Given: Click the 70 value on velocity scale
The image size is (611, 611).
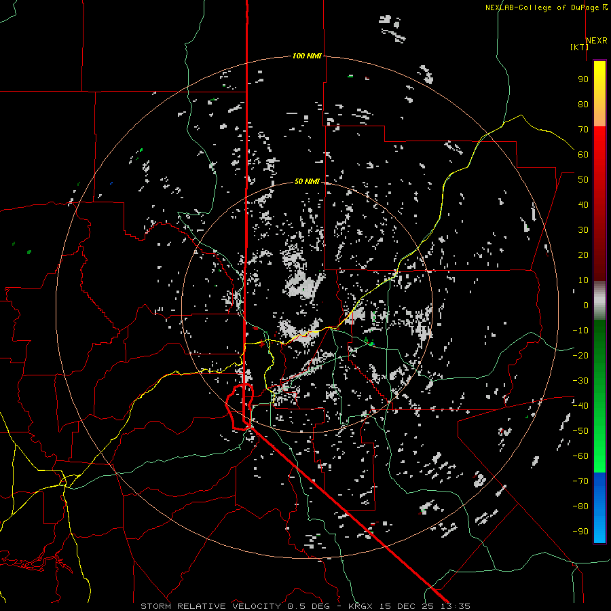Looking at the screenshot, I should 583,130.
